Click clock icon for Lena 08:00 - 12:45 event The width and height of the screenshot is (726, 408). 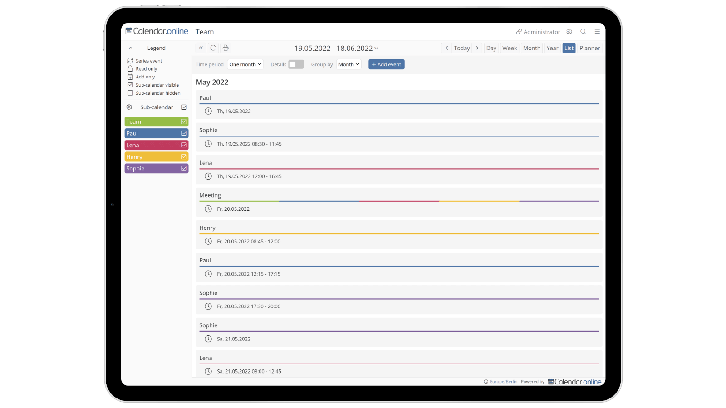click(208, 371)
